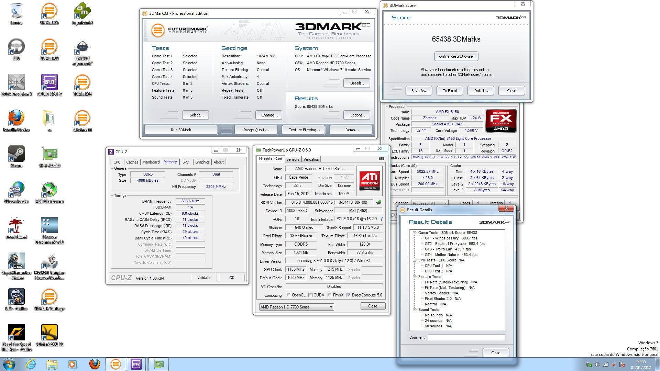Click the Run 3DMark button
660x371 pixels.
181,130
